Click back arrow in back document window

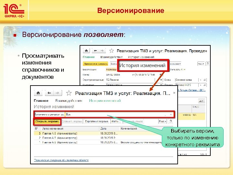pyautogui.click(x=95, y=51)
